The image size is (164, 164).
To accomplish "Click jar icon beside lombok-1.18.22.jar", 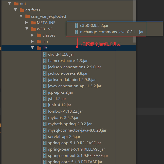I will click(45, 111).
